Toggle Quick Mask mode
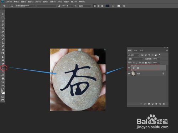178x133 pixels. (x=2, y=97)
